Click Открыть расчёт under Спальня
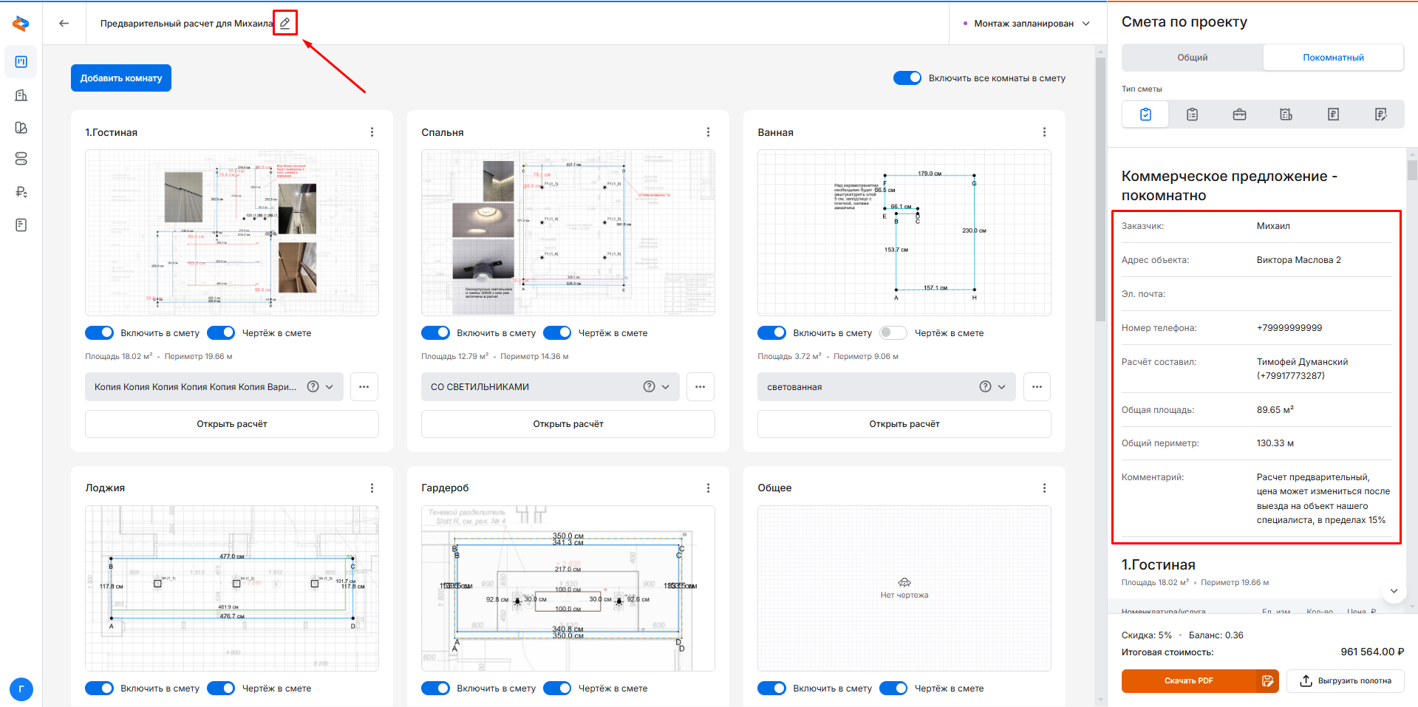Viewport: 1418px width, 707px height. point(567,424)
